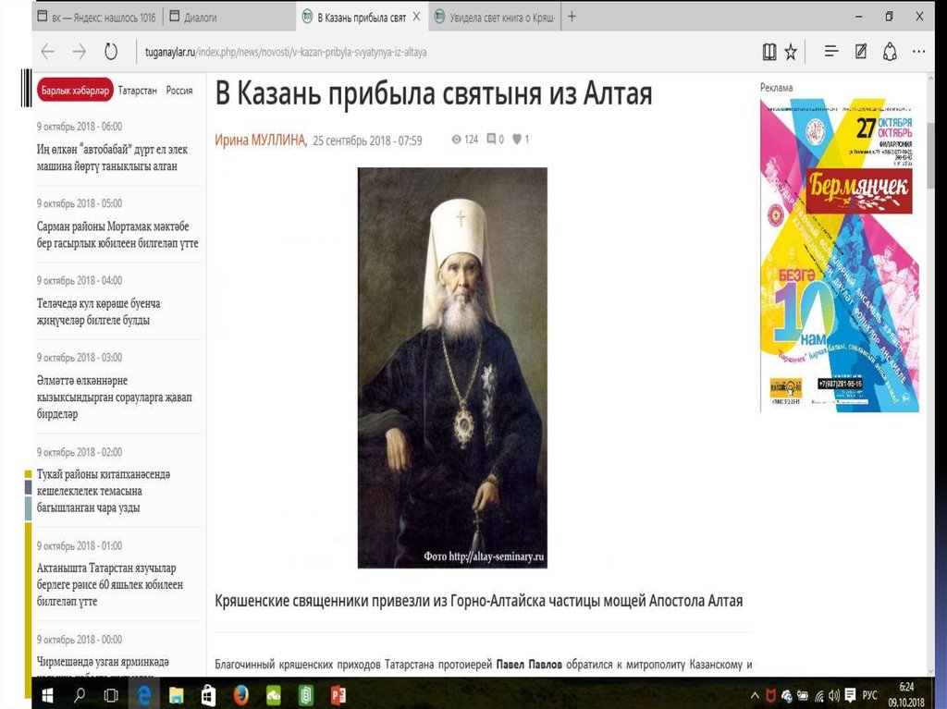
Task: Refresh the page with the reload icon
Action: (x=111, y=52)
